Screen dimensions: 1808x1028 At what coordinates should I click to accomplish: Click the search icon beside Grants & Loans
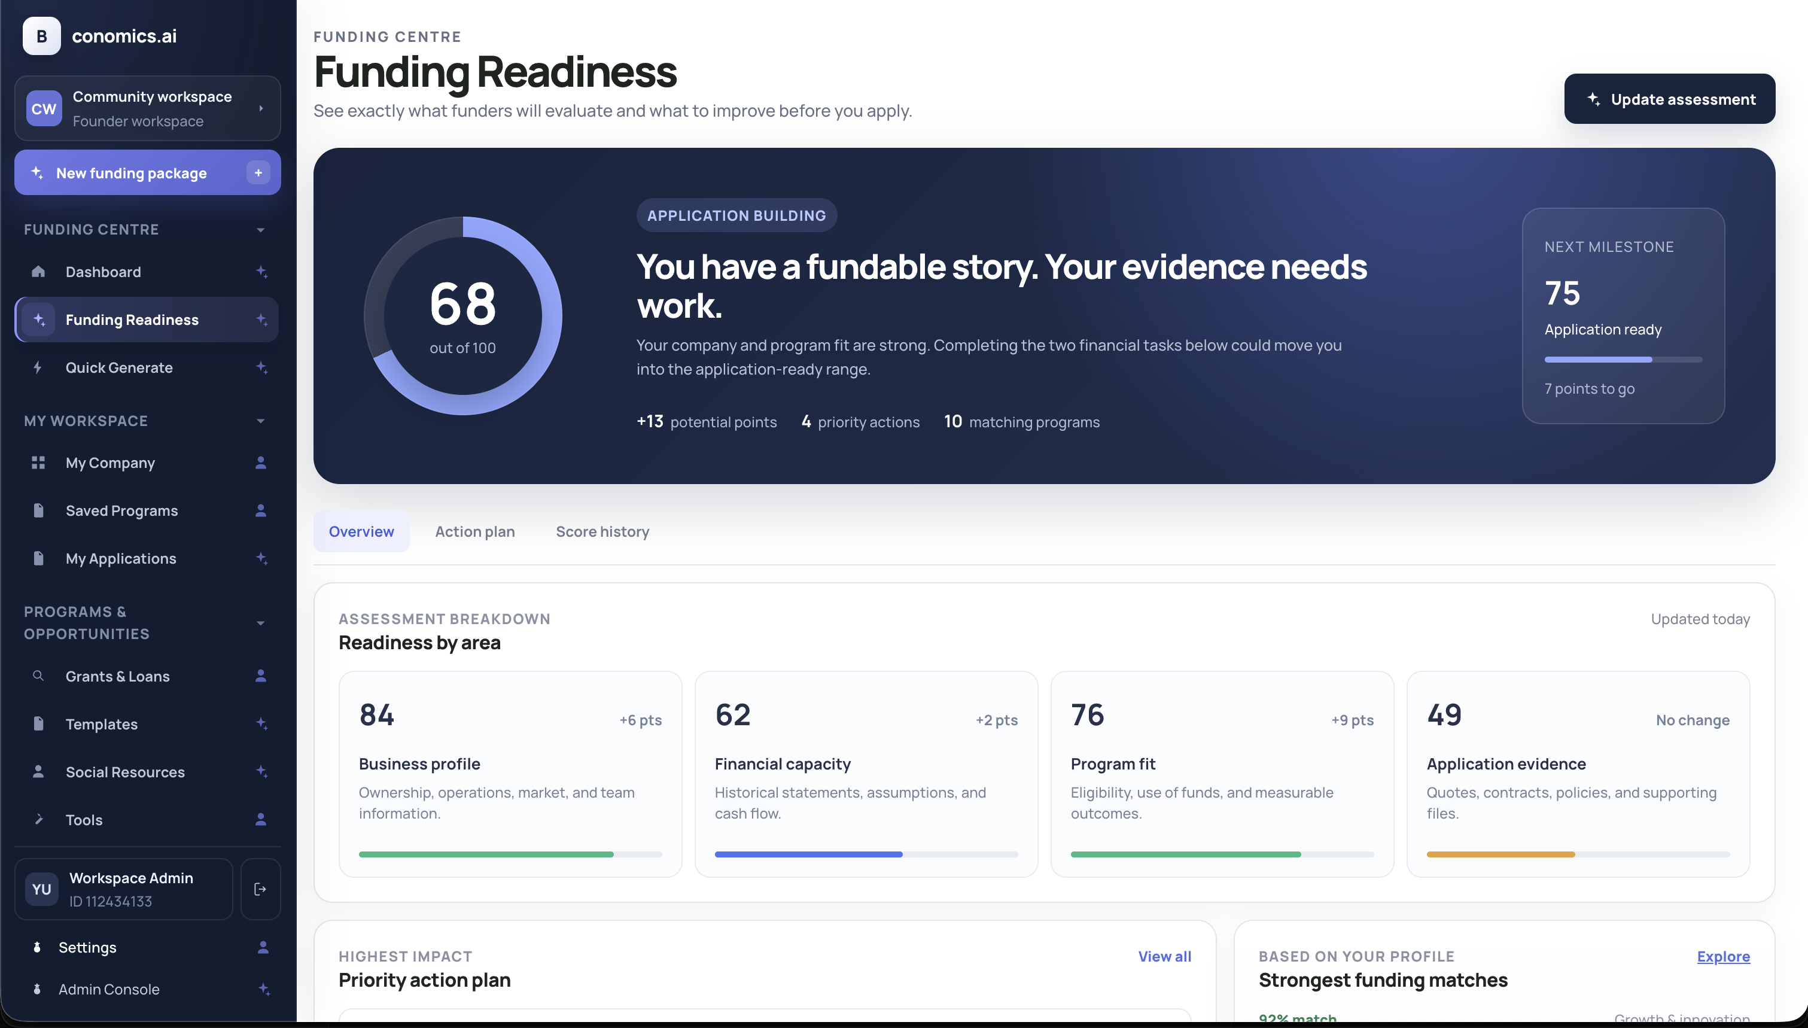38,676
